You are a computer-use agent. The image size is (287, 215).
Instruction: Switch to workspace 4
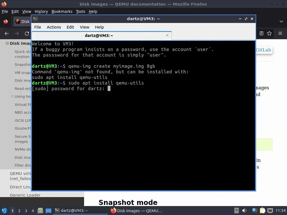coord(33,211)
